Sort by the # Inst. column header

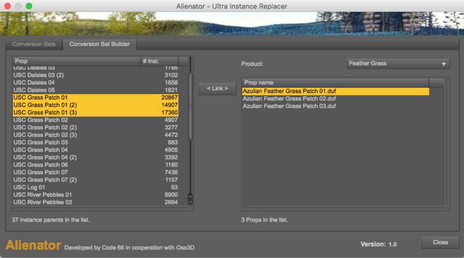(159, 61)
